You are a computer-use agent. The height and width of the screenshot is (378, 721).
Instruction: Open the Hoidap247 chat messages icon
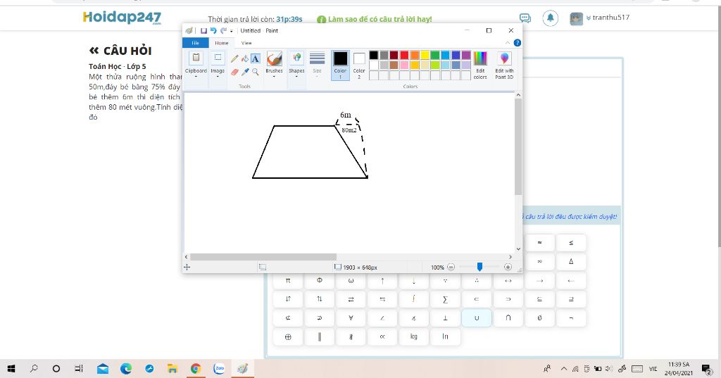(525, 18)
